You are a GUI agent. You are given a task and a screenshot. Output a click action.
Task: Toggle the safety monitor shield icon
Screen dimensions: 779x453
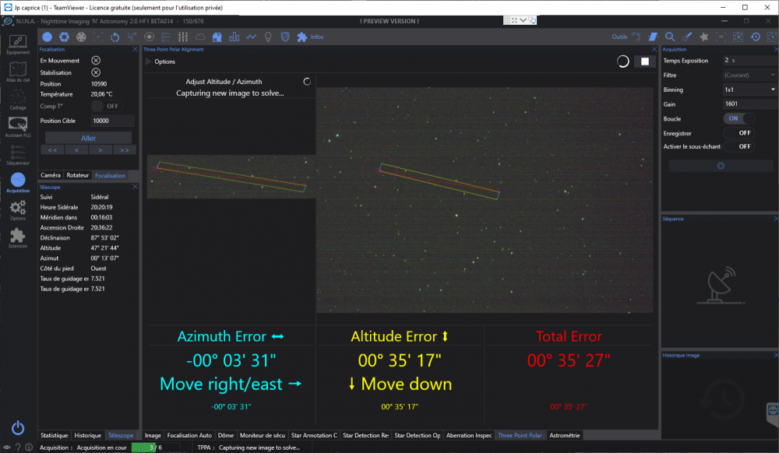pyautogui.click(x=285, y=37)
